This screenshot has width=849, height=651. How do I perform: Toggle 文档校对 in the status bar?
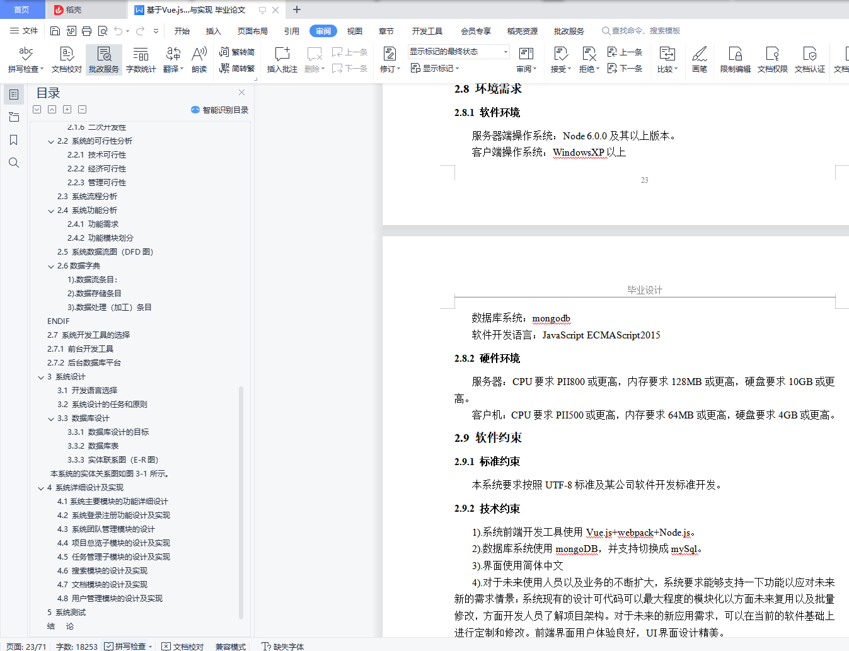tap(183, 646)
